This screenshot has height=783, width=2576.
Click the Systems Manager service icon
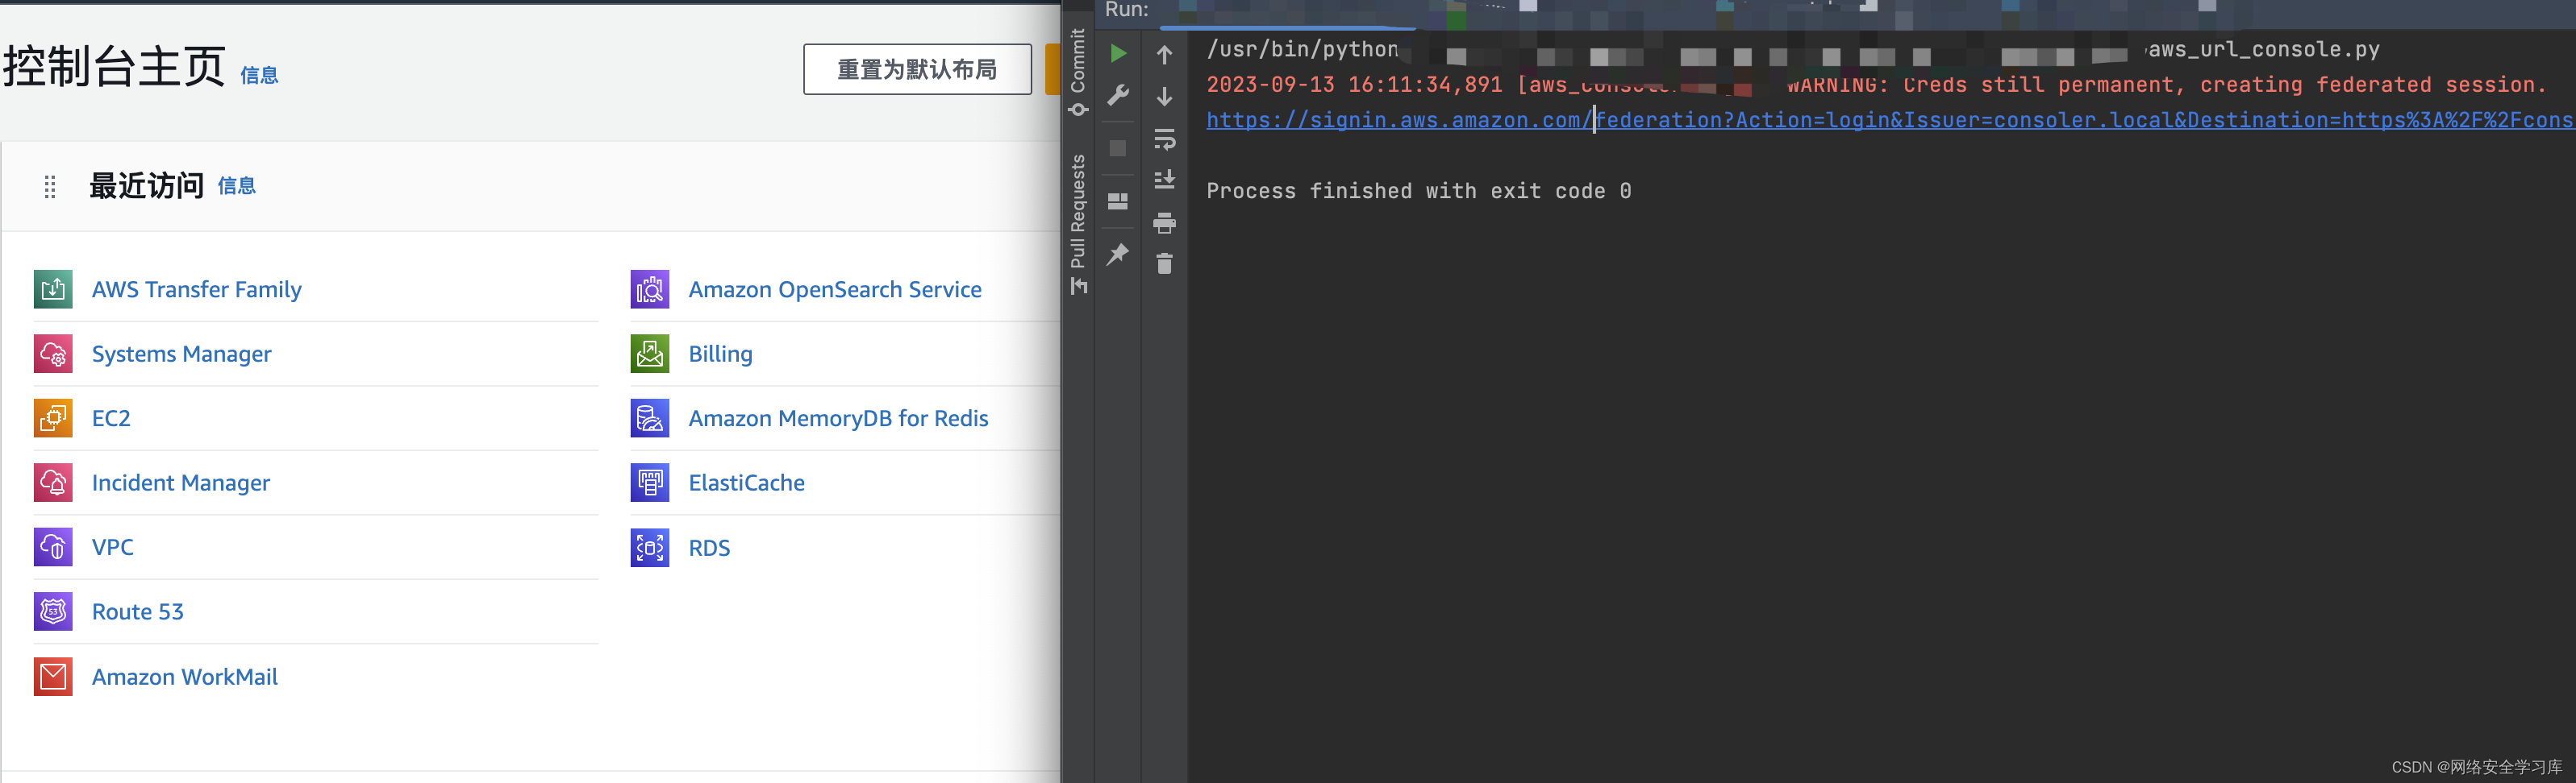[53, 354]
